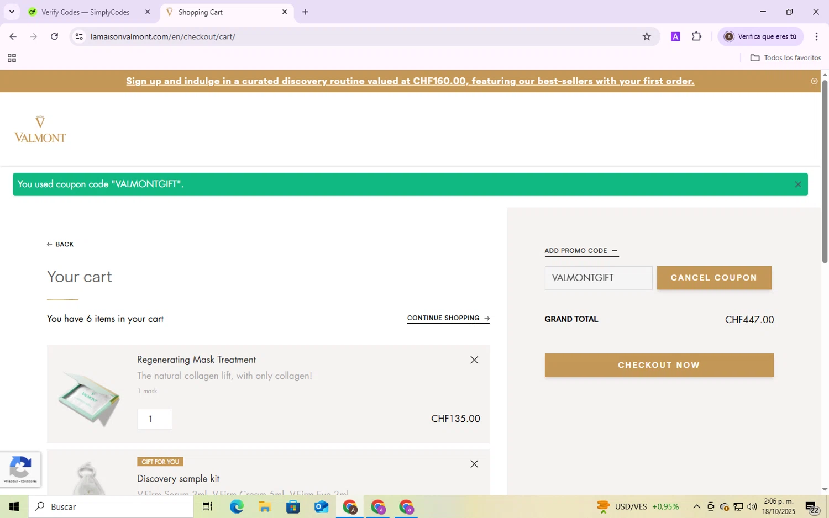
Task: Open a new browser tab
Action: click(x=305, y=12)
